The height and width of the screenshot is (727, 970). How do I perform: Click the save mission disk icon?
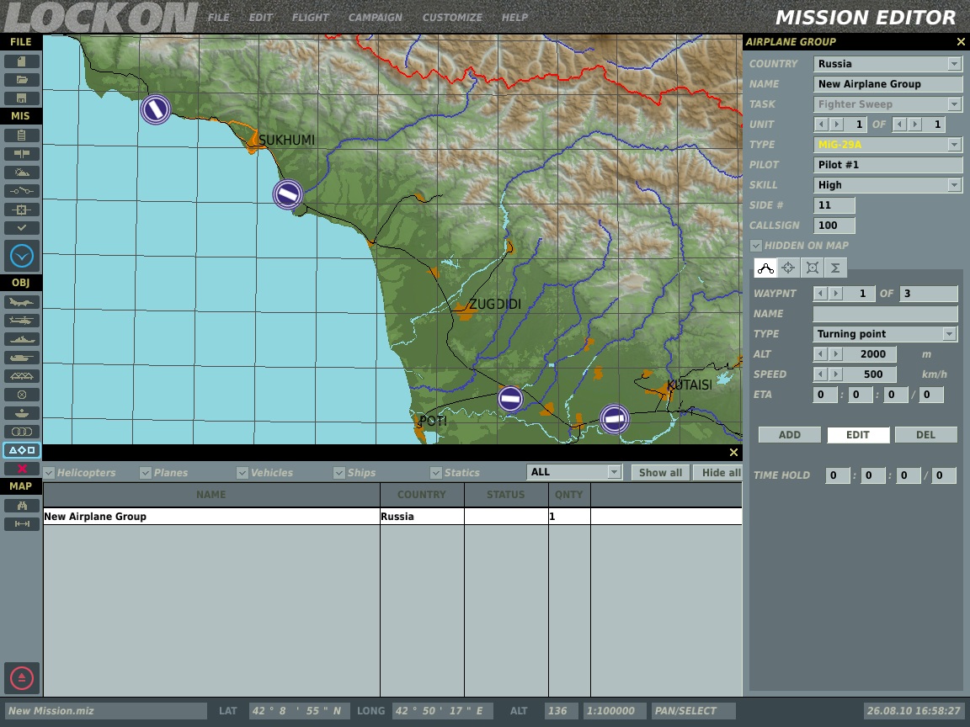click(x=22, y=98)
